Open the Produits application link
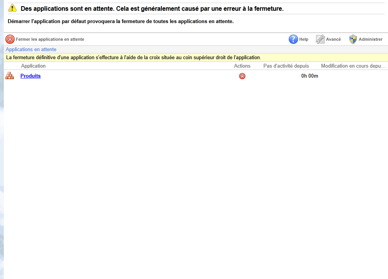Screen dimensions: 388x279 (x=30, y=76)
